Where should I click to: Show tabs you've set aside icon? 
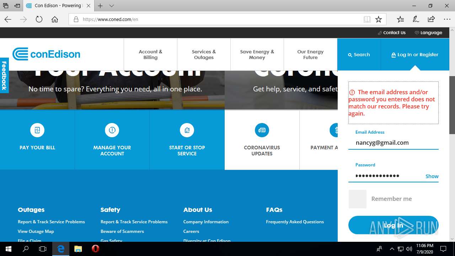coord(6,6)
